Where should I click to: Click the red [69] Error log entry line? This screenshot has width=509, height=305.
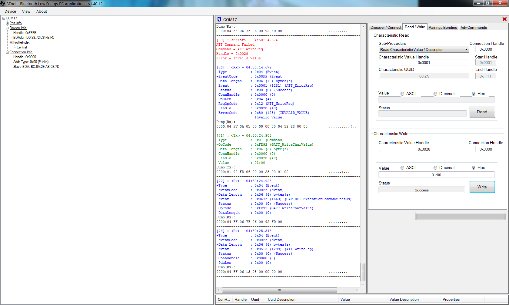coord(247,40)
